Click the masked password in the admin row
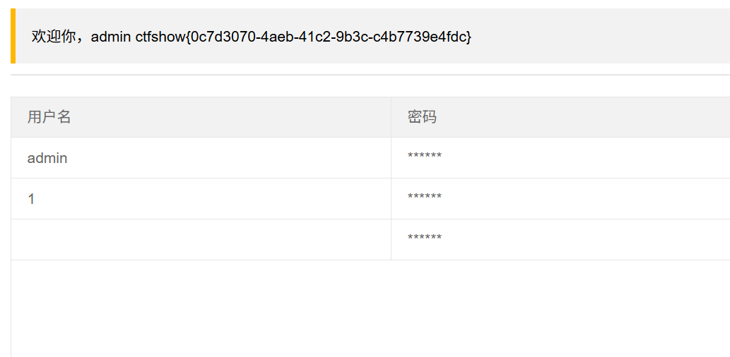This screenshot has width=730, height=357. coord(425,157)
